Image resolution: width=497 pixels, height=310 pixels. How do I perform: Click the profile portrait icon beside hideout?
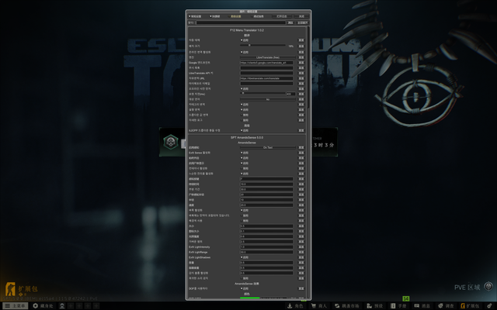click(x=62, y=306)
